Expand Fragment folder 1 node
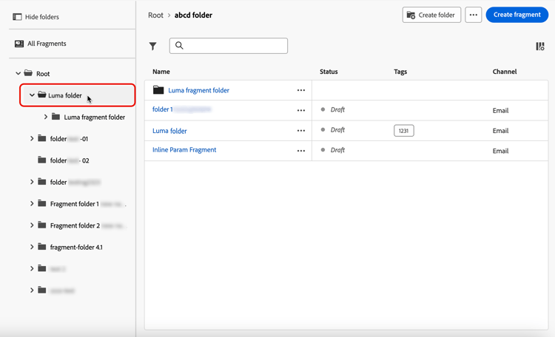 pyautogui.click(x=32, y=203)
